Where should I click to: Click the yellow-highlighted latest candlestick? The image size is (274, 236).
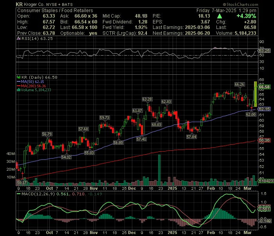256,94
